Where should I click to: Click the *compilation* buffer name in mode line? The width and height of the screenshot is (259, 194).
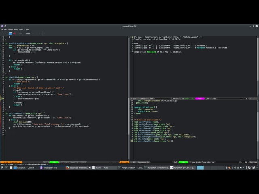point(146,99)
